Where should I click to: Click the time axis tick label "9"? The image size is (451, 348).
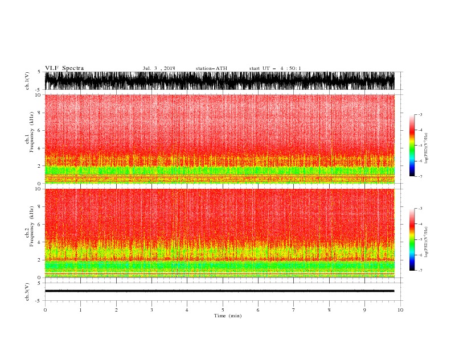[364, 310]
